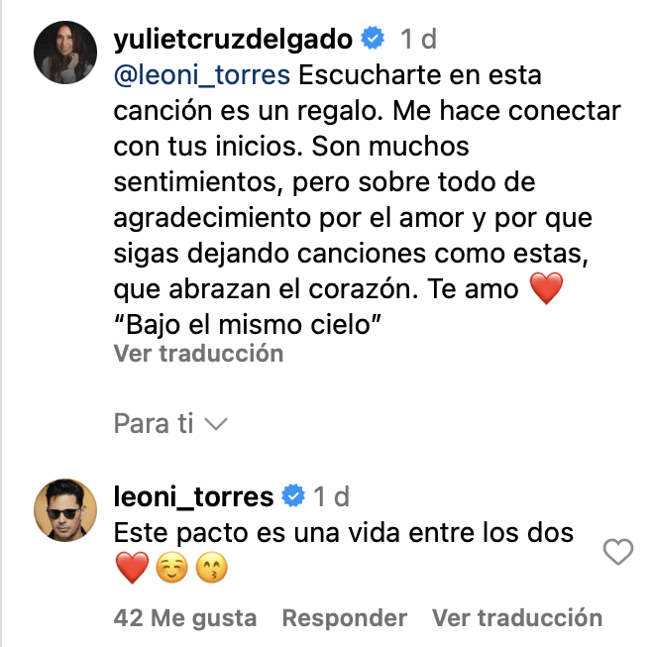Click Responder under leoni_torres's reply
This screenshot has height=647, width=653.
tap(345, 618)
